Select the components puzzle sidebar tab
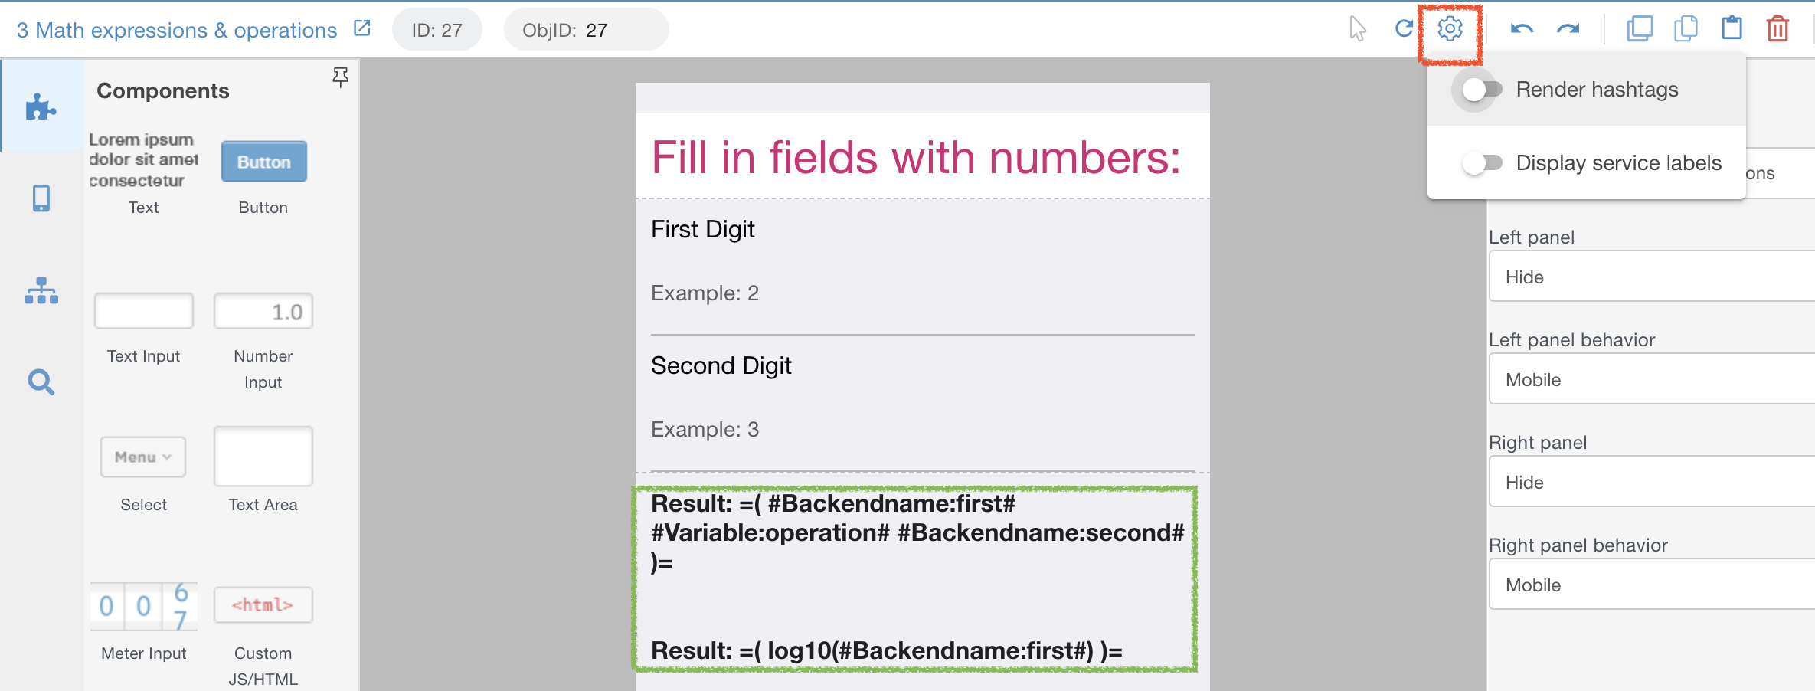 pyautogui.click(x=41, y=107)
